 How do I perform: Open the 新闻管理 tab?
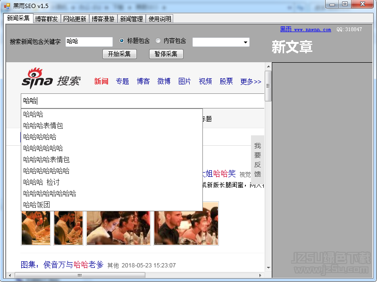coord(132,19)
